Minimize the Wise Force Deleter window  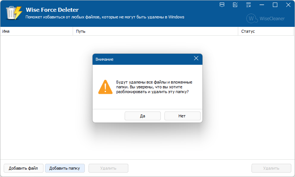[262, 5]
